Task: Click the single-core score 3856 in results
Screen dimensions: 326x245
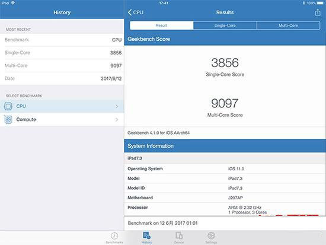Action: (x=225, y=63)
